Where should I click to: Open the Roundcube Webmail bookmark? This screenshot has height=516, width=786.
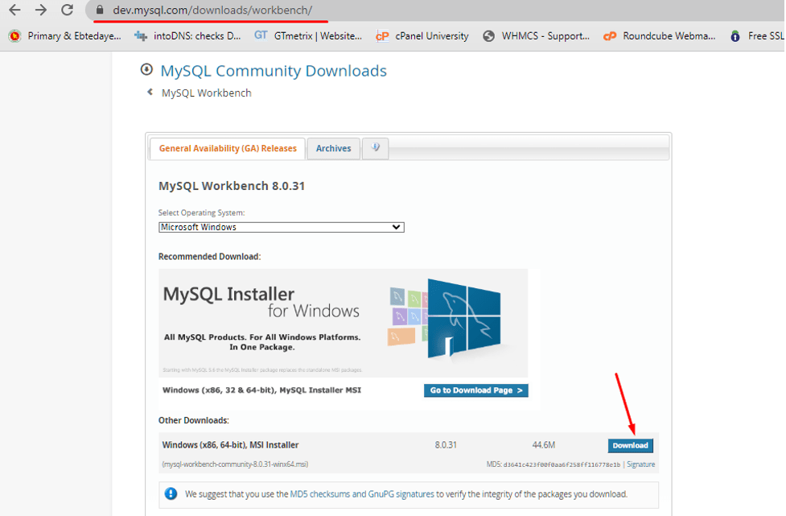coord(659,36)
